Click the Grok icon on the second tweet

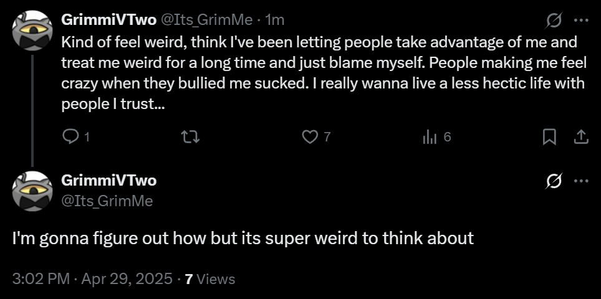click(x=553, y=181)
